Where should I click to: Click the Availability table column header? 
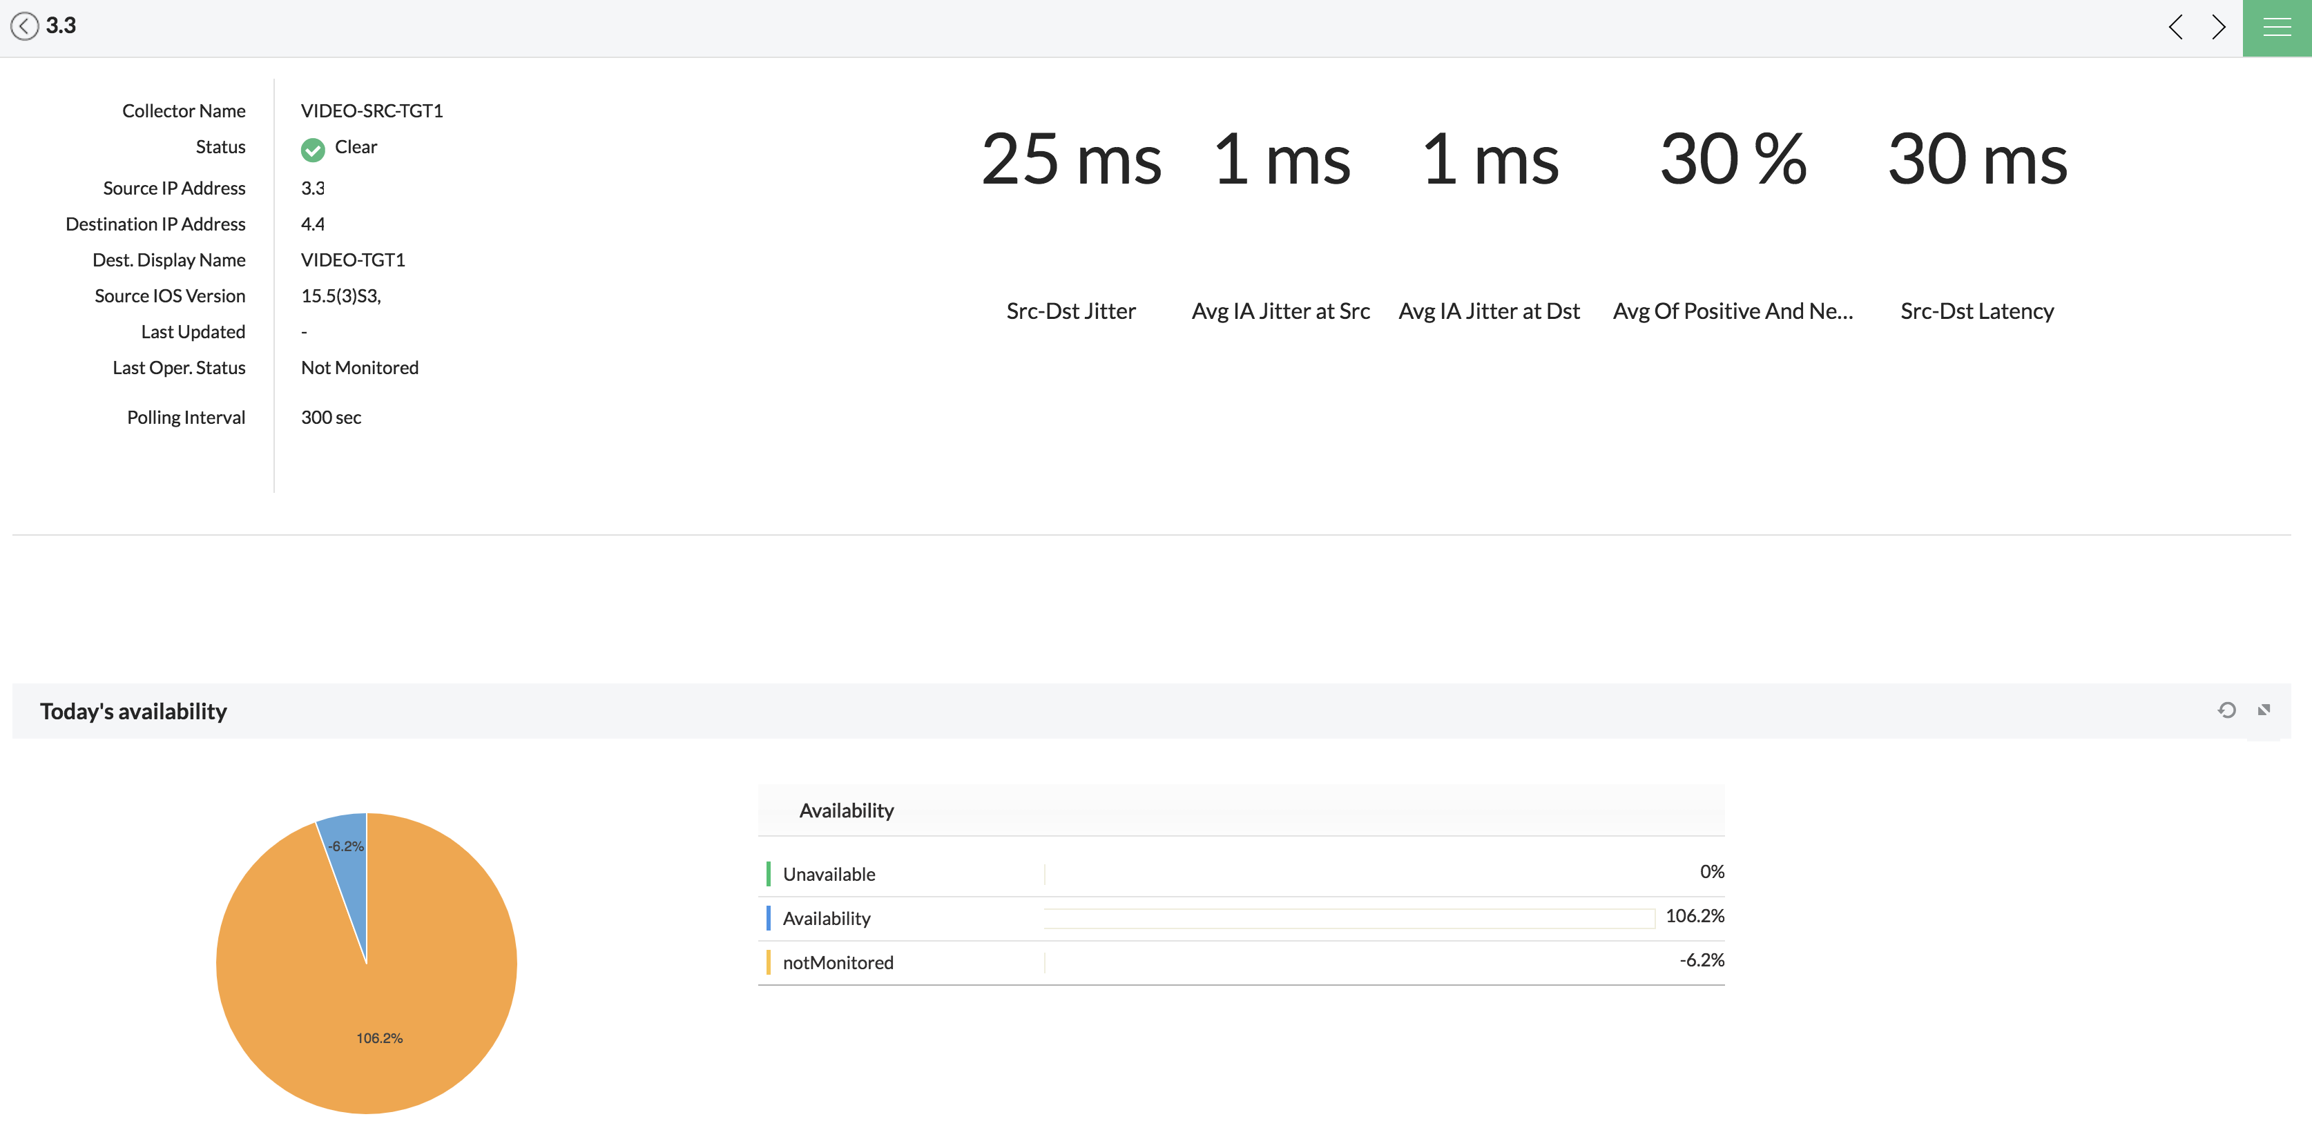click(x=847, y=810)
